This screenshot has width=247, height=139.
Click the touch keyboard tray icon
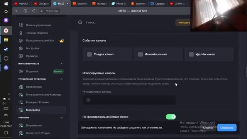pyautogui.click(x=6, y=108)
